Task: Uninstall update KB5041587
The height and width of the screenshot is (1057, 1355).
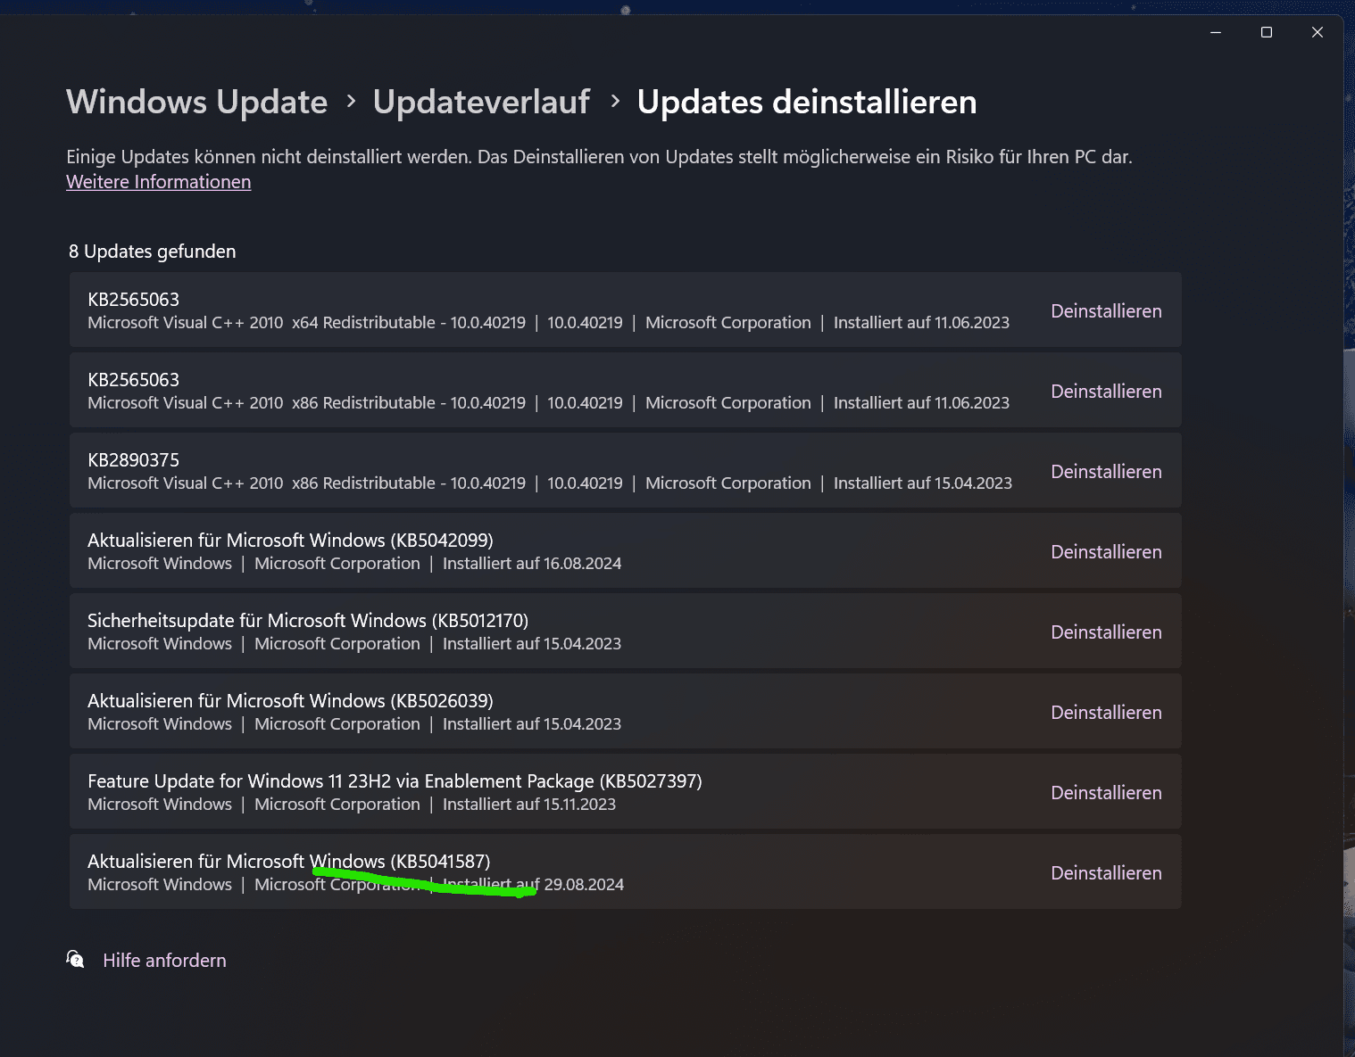Action: [1106, 873]
